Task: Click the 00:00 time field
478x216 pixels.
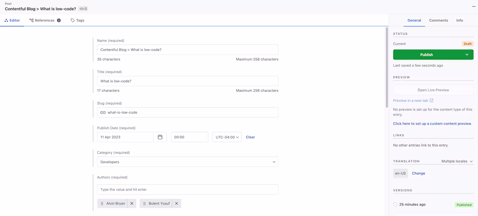Action: click(x=189, y=137)
